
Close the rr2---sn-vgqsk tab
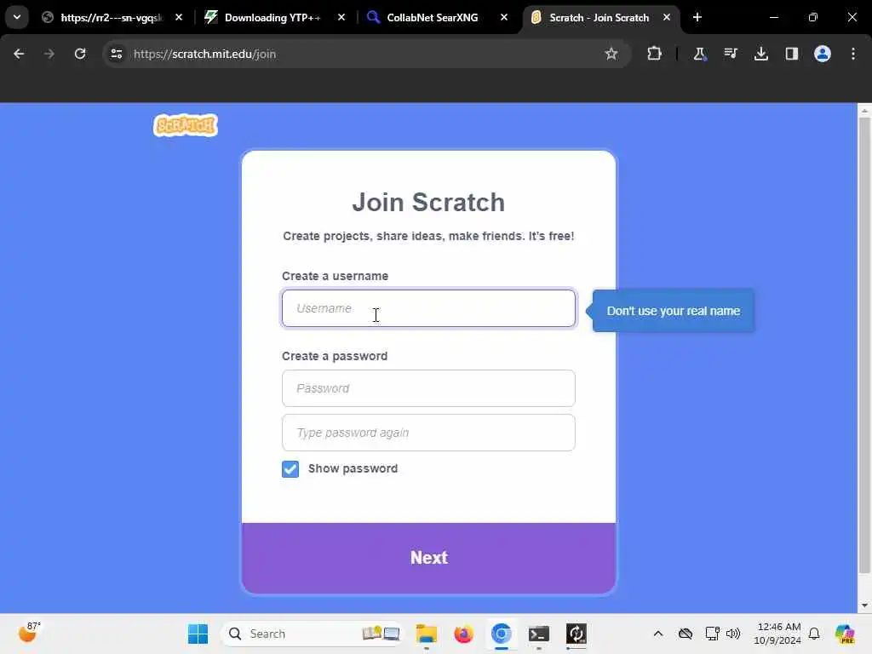click(x=179, y=17)
